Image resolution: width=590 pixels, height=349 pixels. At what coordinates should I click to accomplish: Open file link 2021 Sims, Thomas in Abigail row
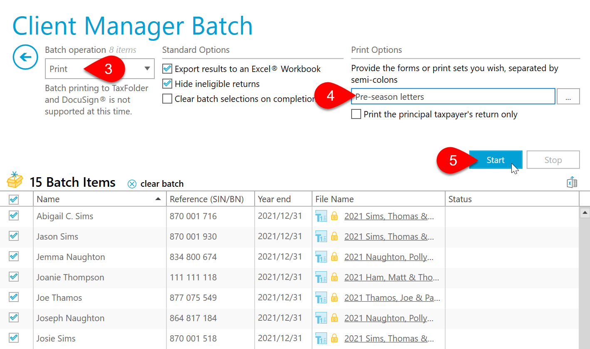(389, 216)
